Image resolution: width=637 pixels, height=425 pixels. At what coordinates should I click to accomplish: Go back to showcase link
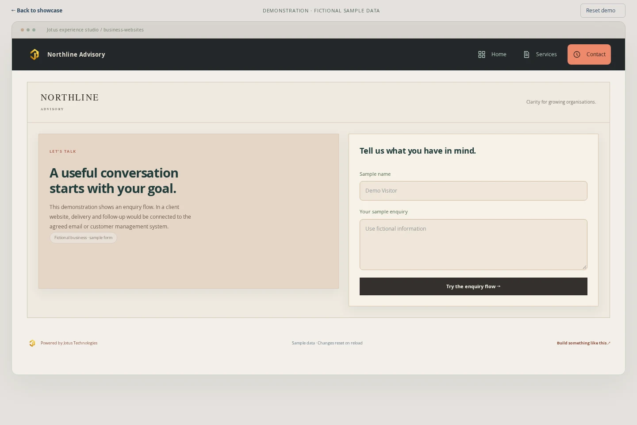[37, 10]
